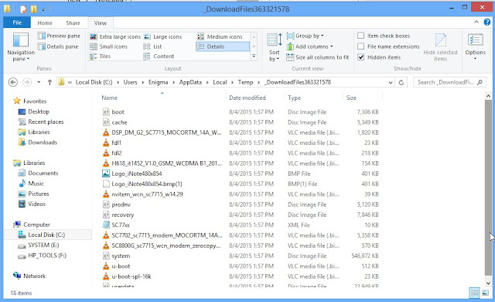495x302 pixels.
Task: Select Tiles layout
Action: (x=100, y=57)
